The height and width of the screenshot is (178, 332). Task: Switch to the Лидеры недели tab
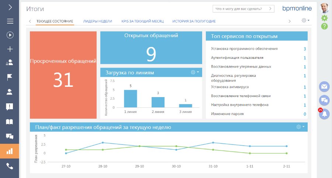[97, 21]
